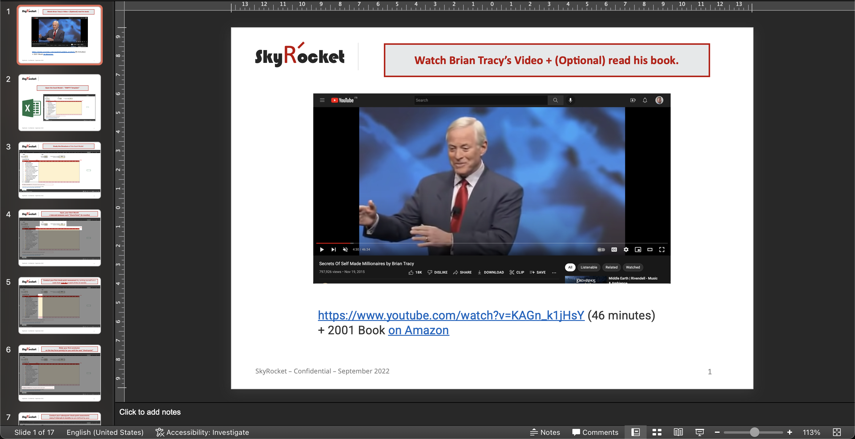Click the slide number 1 placeholder

tap(710, 372)
